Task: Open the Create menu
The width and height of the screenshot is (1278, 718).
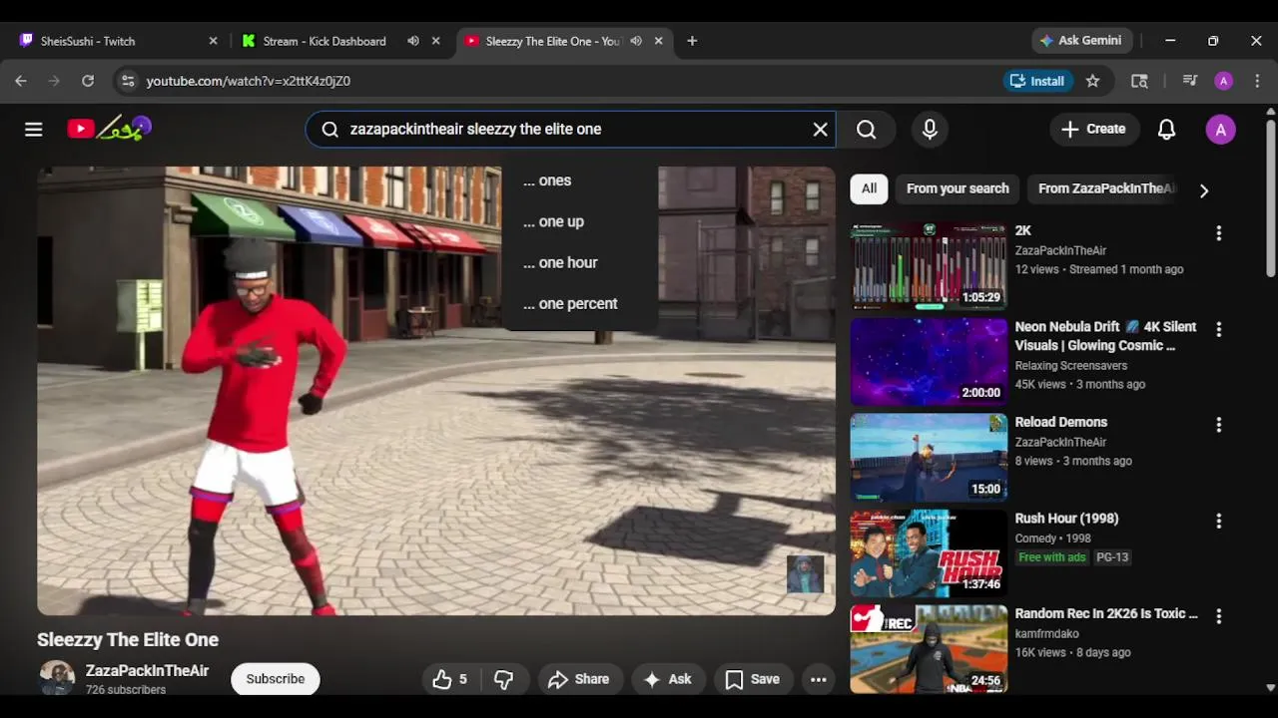Action: point(1094,130)
